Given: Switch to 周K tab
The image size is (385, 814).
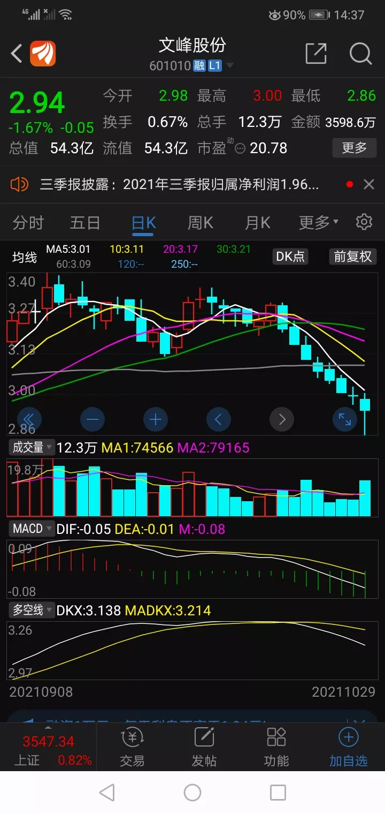Looking at the screenshot, I should [x=201, y=222].
